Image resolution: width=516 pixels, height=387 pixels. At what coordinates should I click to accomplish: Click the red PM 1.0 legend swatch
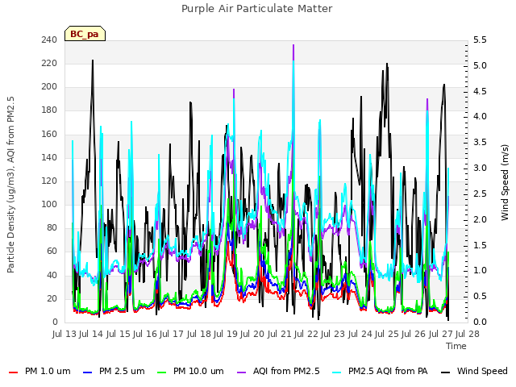tap(13, 372)
